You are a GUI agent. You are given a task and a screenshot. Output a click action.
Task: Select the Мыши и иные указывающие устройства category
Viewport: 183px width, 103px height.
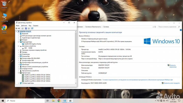(35, 67)
